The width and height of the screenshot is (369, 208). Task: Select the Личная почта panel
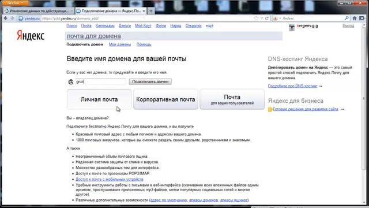(99, 99)
